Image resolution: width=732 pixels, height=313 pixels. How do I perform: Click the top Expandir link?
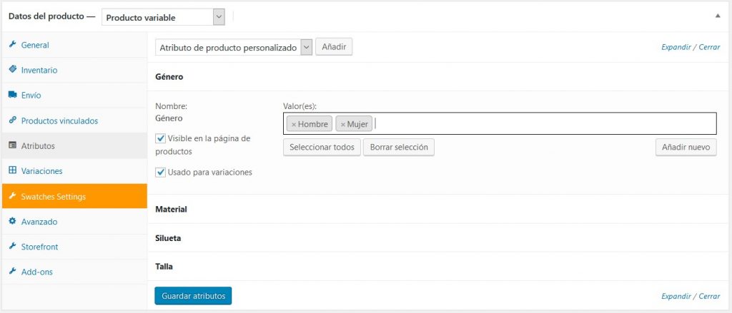(676, 47)
